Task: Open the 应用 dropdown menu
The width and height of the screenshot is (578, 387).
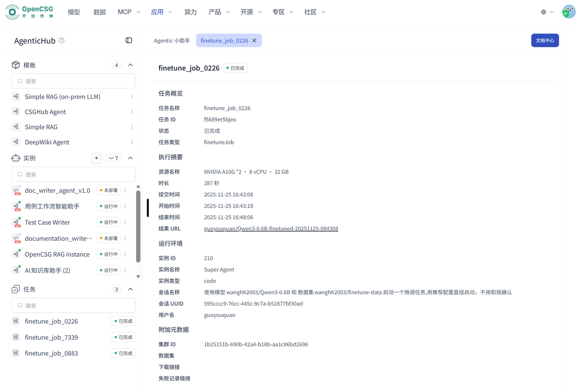Action: click(x=161, y=12)
